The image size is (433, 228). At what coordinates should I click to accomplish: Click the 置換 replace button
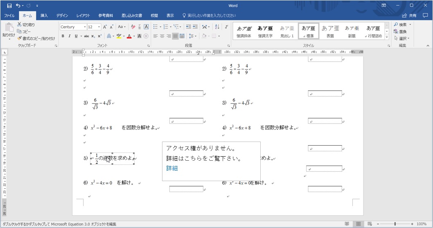(x=402, y=31)
